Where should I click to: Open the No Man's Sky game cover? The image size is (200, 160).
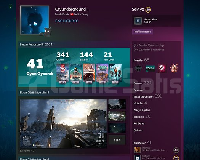click(76, 72)
